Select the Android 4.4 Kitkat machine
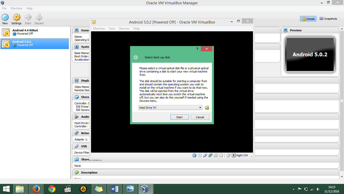This screenshot has width=344, height=194. coord(35,32)
